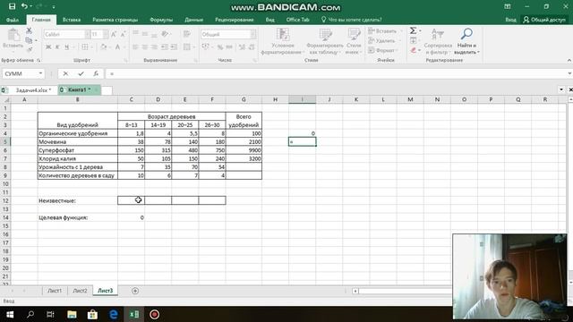Open Format as Table (Форматировать как таблицу)

pos(324,41)
